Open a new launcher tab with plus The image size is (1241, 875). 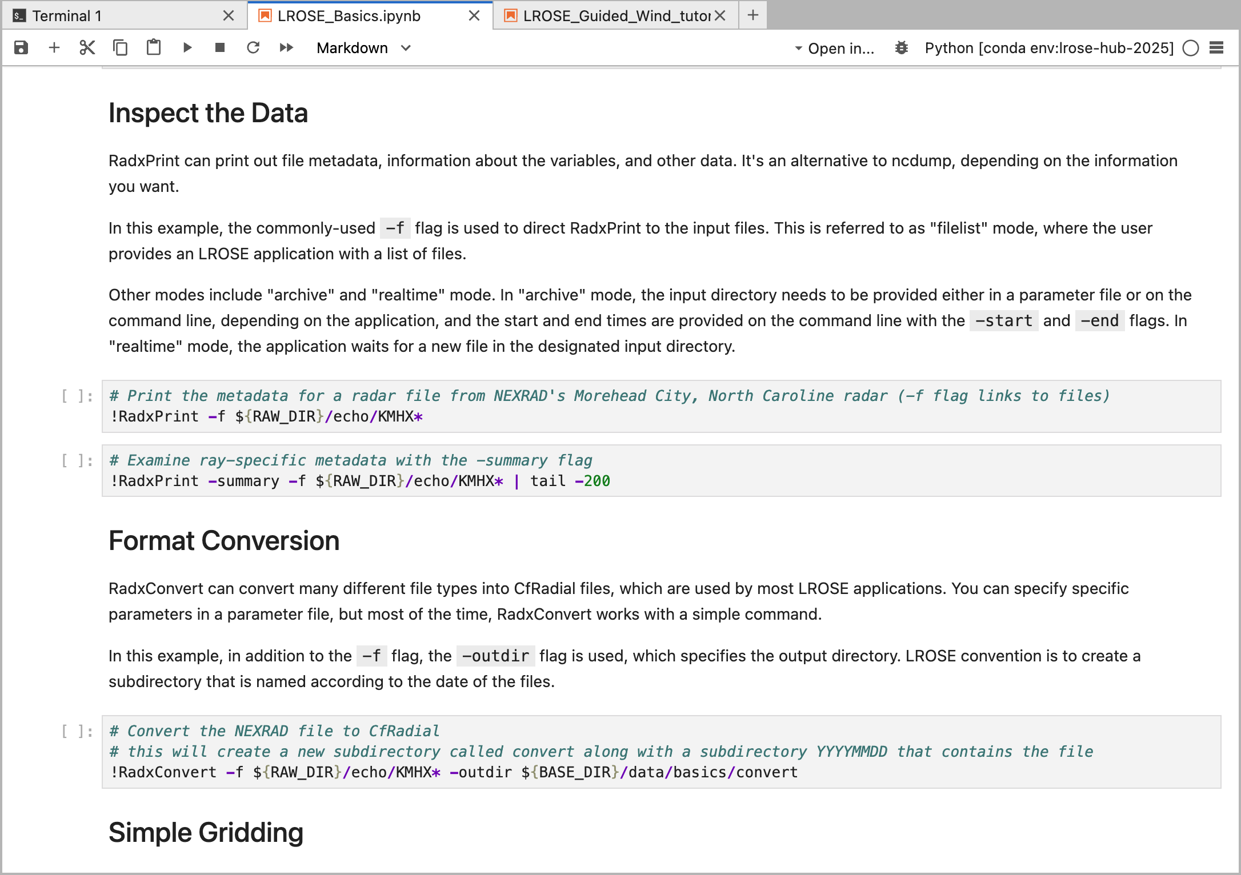coord(753,15)
